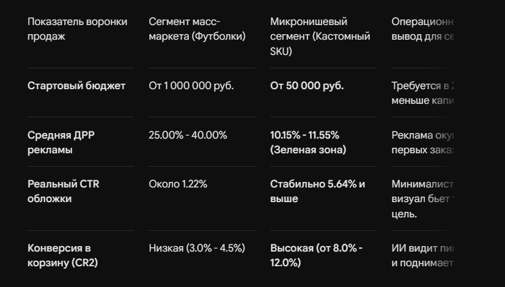Image resolution: width=505 pixels, height=287 pixels.
Task: Click the 'От 1 000 000 руб.' cell
Action: point(191,85)
